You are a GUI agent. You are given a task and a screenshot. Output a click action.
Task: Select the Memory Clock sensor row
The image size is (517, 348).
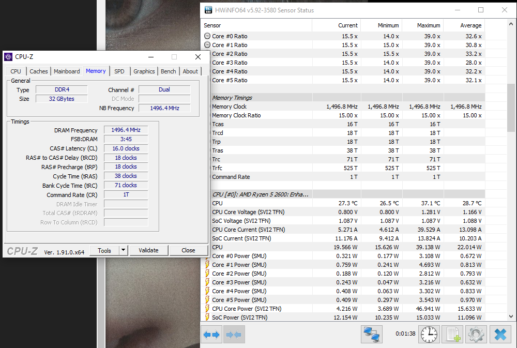(348, 107)
